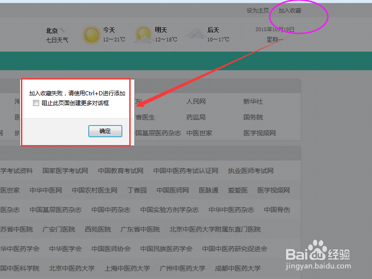Screen dimensions: 372x279
Task: Open the 中国骨伤 link
Action: [x=277, y=210]
